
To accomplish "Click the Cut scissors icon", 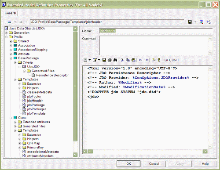I will (122, 60).
